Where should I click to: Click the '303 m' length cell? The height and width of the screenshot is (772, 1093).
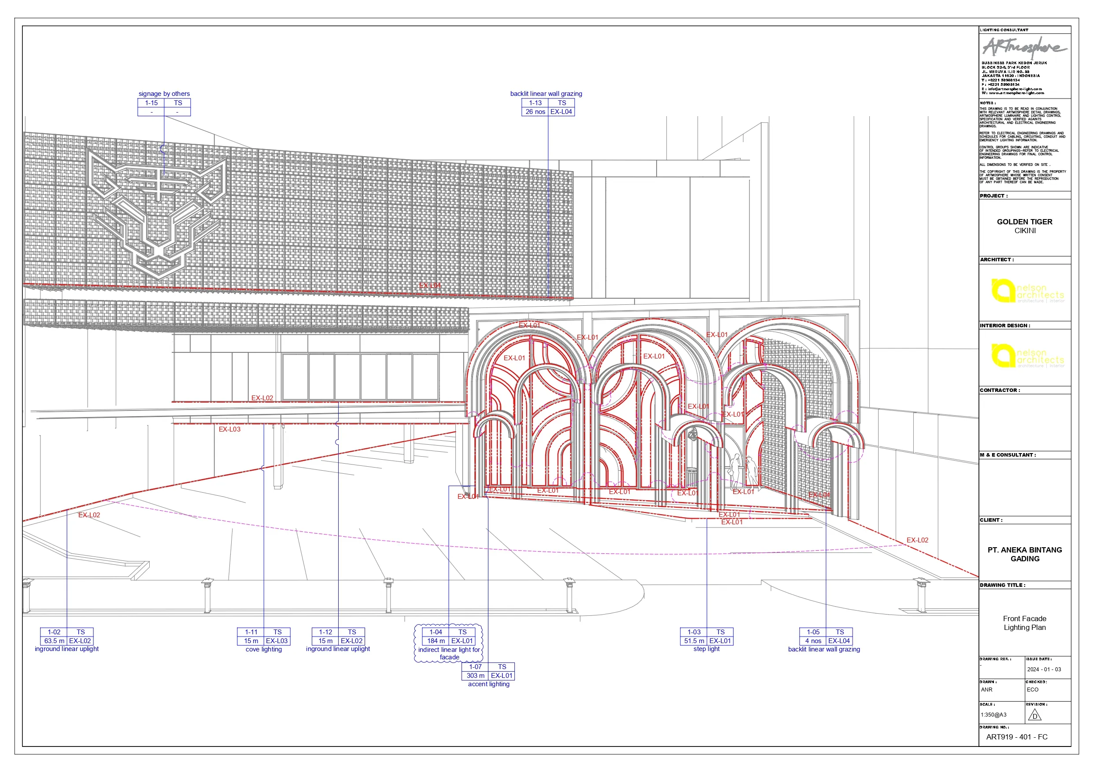(475, 675)
